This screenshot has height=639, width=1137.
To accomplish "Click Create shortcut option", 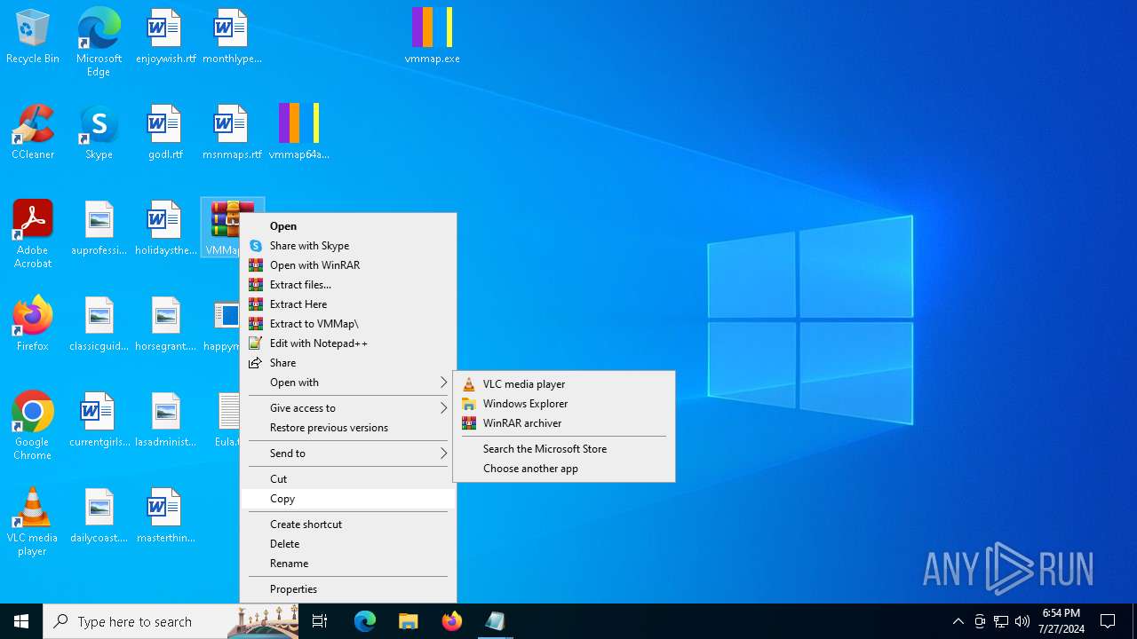I will pyautogui.click(x=348, y=525).
